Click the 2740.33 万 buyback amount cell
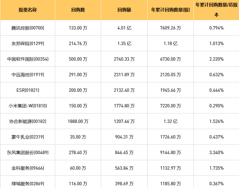The width and height of the screenshot is (239, 188). click(x=124, y=59)
